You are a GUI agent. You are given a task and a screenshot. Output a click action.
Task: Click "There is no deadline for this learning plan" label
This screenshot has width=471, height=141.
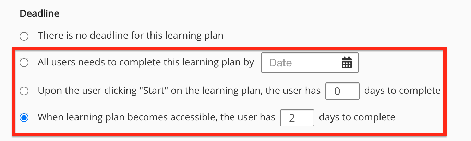(x=130, y=36)
